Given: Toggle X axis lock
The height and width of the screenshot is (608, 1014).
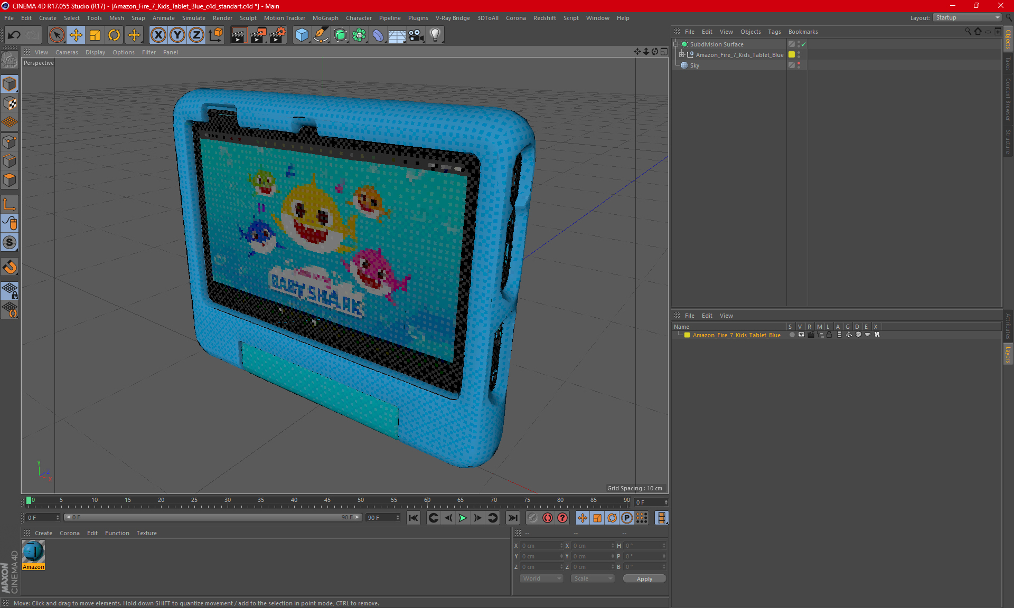Looking at the screenshot, I should click(x=158, y=35).
